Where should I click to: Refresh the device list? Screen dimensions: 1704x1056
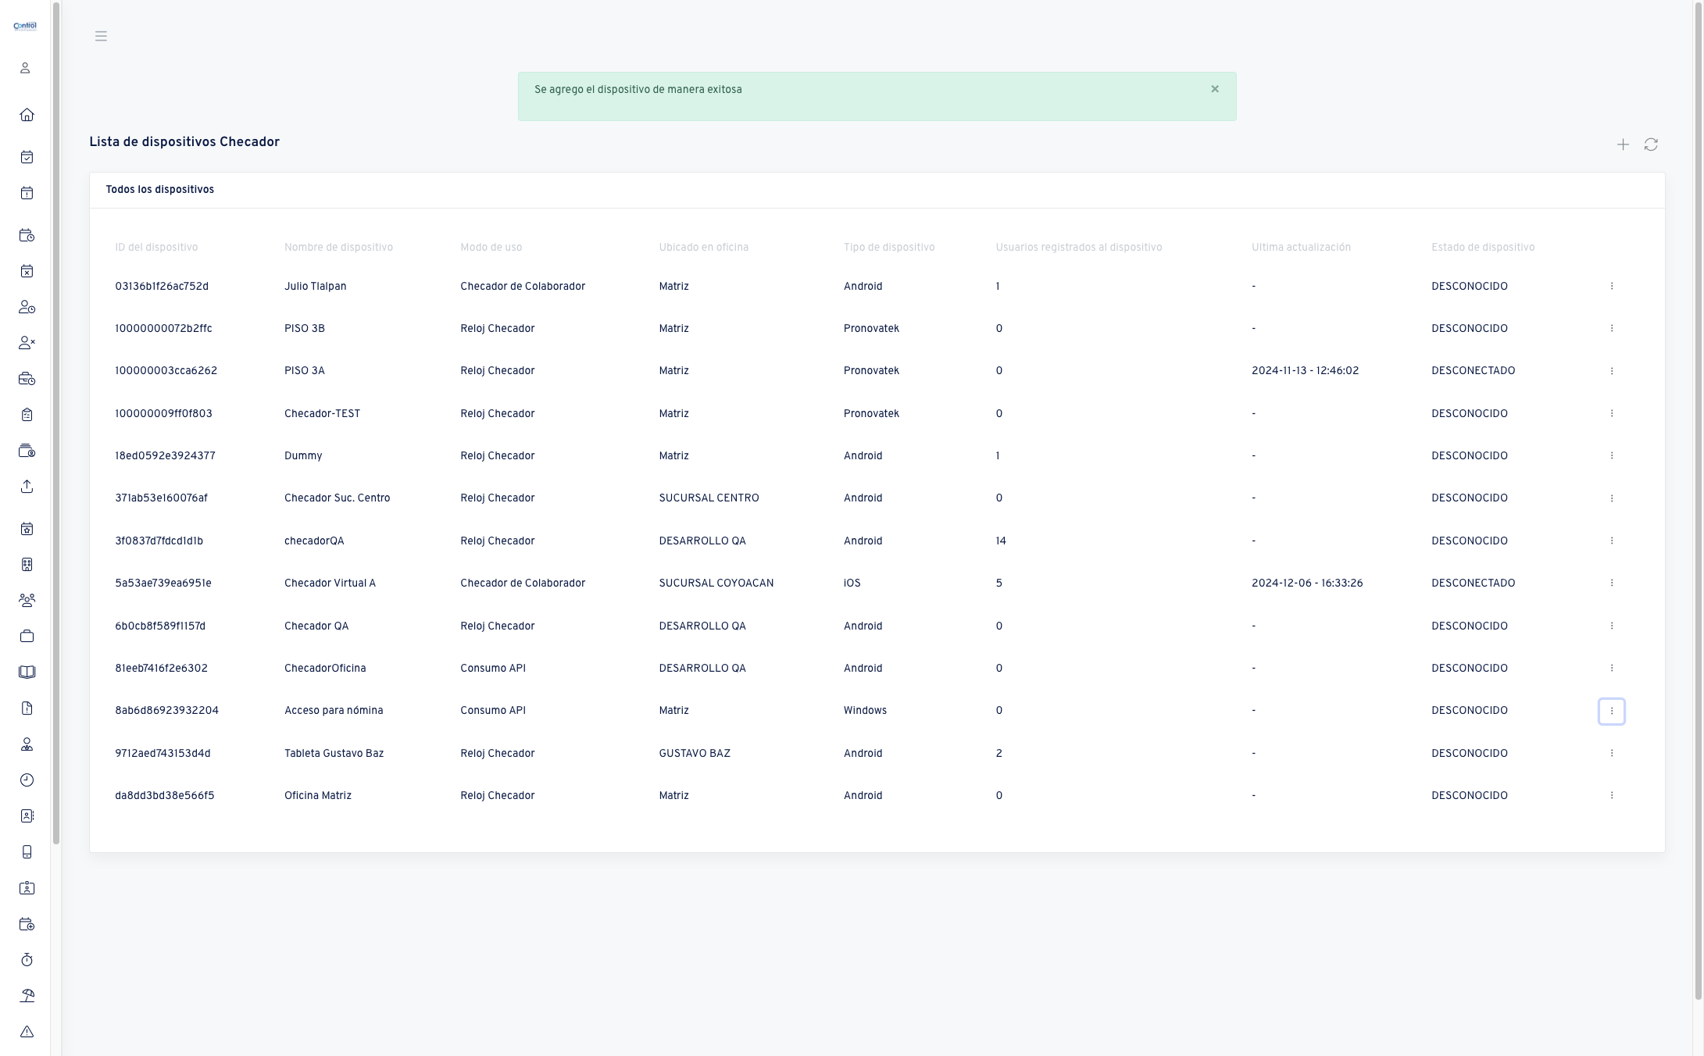pyautogui.click(x=1651, y=144)
